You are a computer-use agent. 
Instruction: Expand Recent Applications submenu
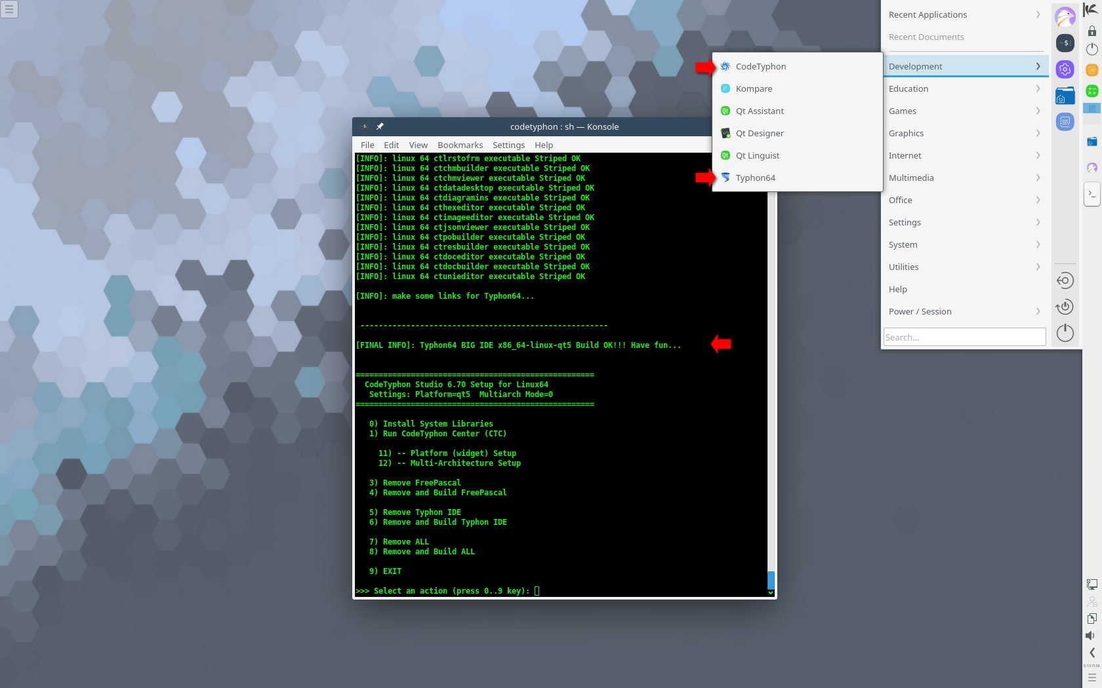964,14
